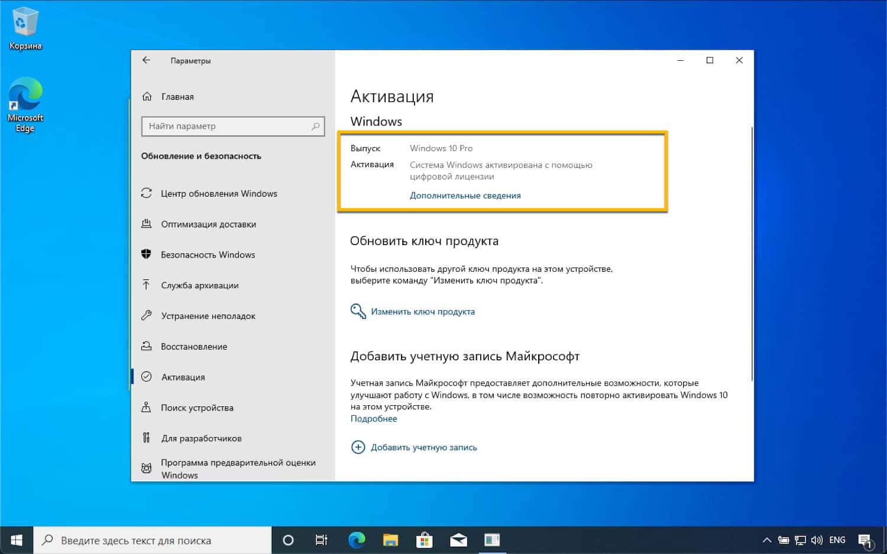Open Служба архивации settings
This screenshot has width=887, height=554.
tap(200, 285)
